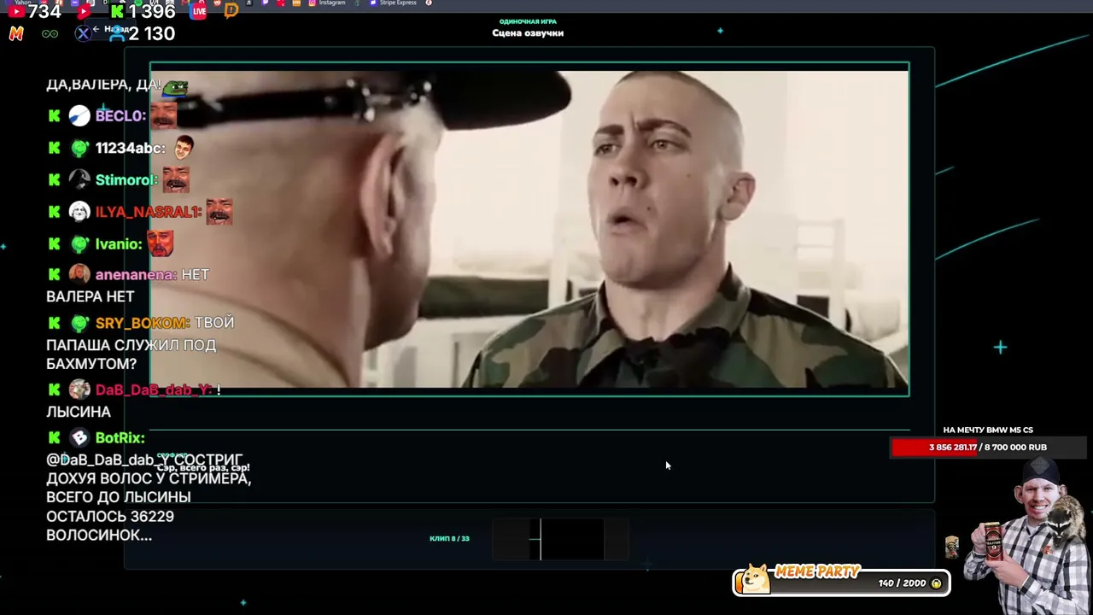
Task: Click the 11234abc chat username
Action: (x=130, y=149)
